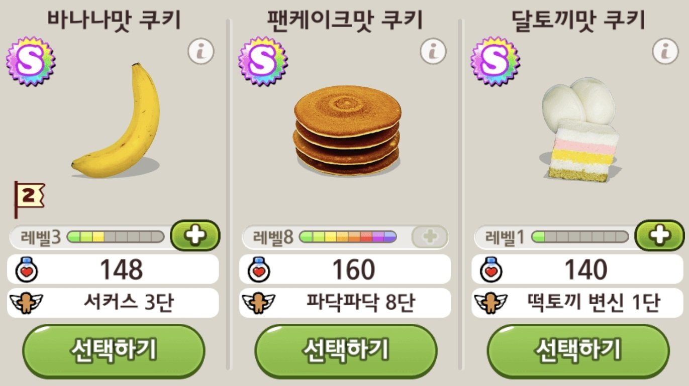This screenshot has width=689, height=386.
Task: Select 달토끼맛 쿠키 with 선택하기
Action: (x=578, y=350)
